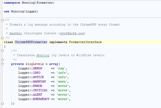Screen dimensions: 161x108
Task: Click the ALERT constant
Action: point(38,95)
